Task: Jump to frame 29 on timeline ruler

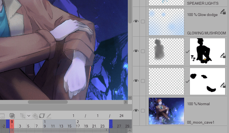Action: pyautogui.click(x=127, y=126)
